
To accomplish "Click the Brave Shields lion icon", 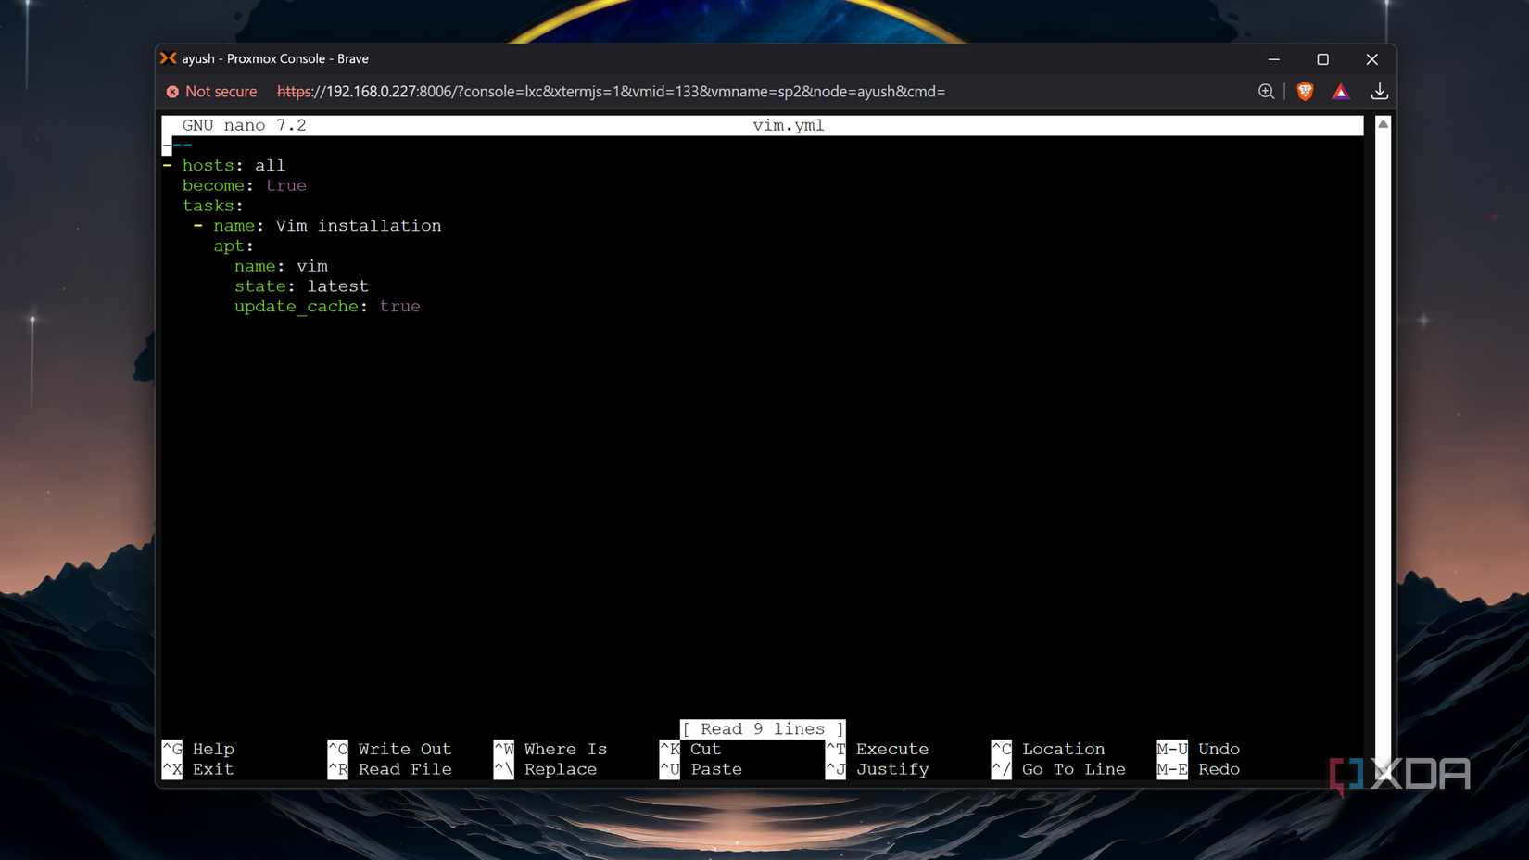I will pos(1305,91).
